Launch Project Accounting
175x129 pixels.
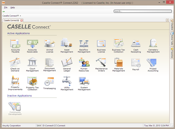pos(153,65)
